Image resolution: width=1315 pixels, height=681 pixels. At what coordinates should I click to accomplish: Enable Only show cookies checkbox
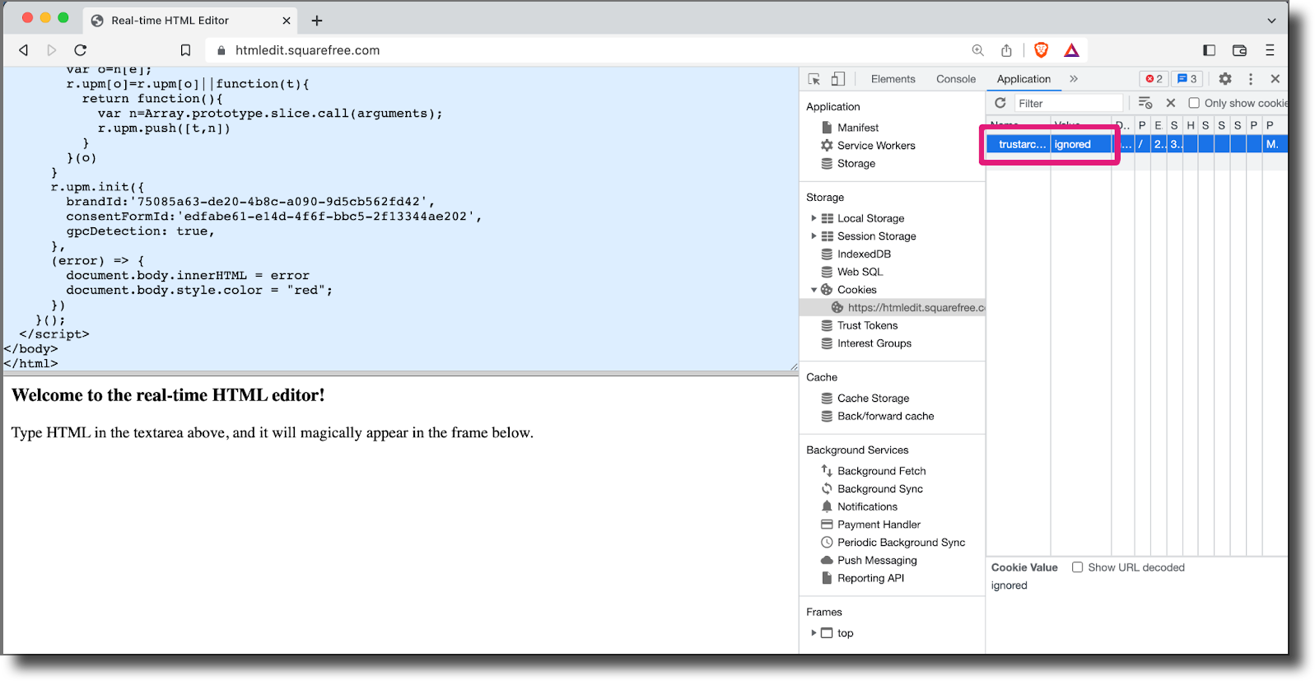[1194, 103]
